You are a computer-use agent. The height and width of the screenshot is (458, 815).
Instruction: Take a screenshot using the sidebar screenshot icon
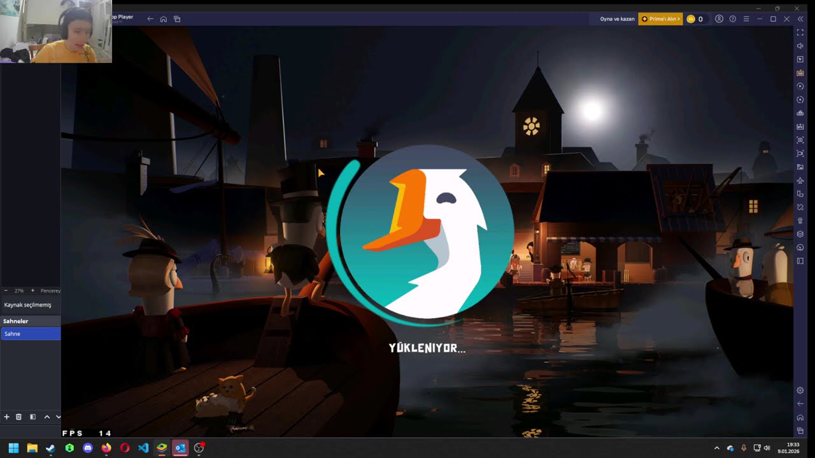coord(800,140)
